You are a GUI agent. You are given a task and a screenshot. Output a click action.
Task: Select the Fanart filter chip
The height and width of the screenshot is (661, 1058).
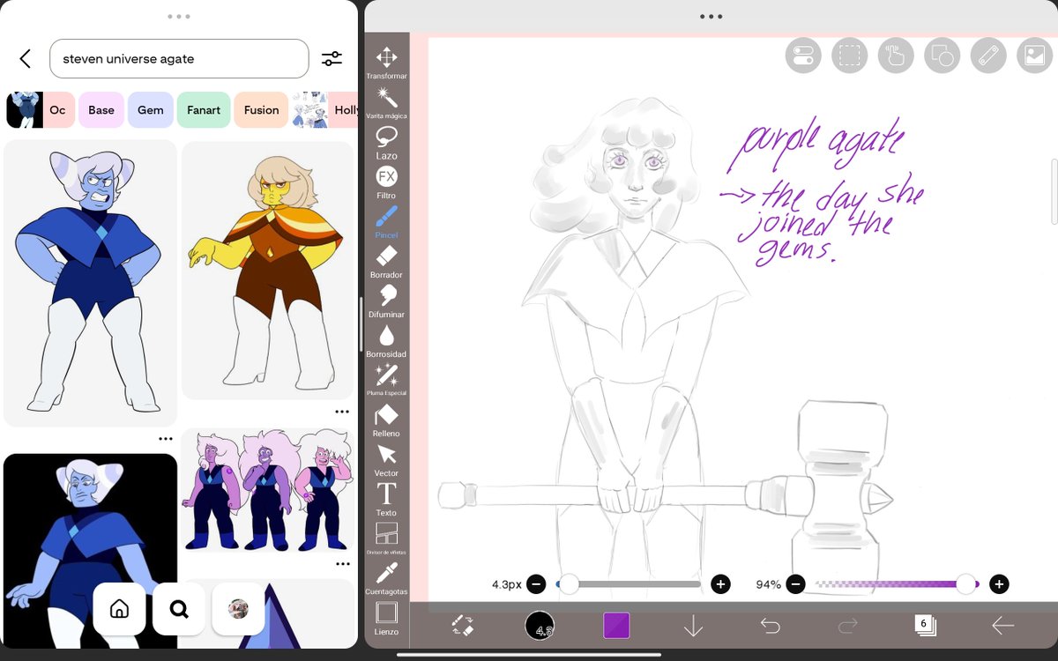[204, 110]
